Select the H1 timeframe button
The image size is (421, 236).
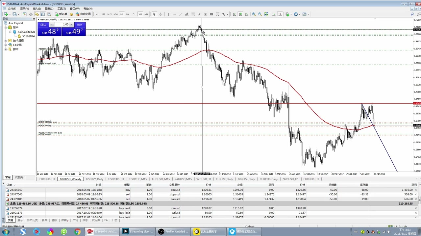pyautogui.click(x=122, y=14)
